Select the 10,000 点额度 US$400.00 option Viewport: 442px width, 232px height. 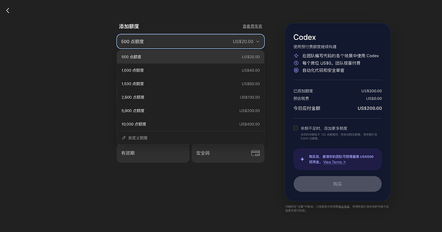190,124
